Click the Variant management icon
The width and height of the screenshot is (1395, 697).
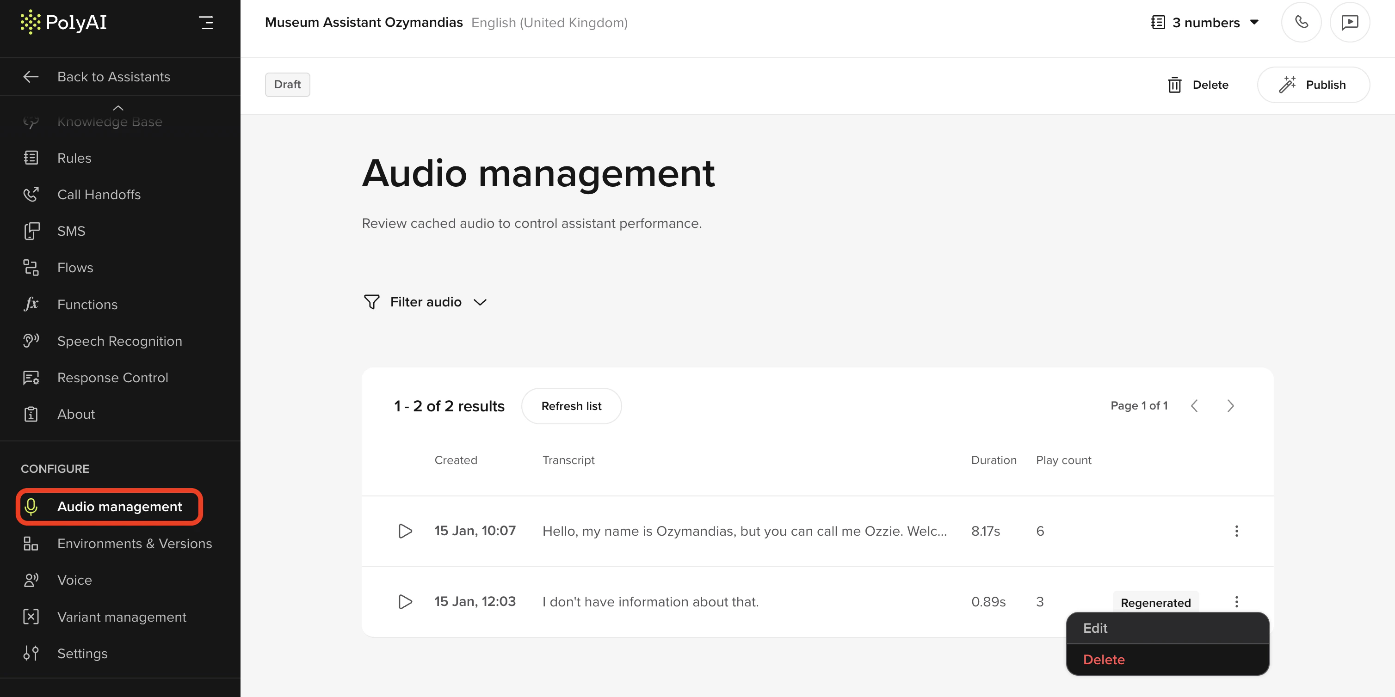[31, 617]
